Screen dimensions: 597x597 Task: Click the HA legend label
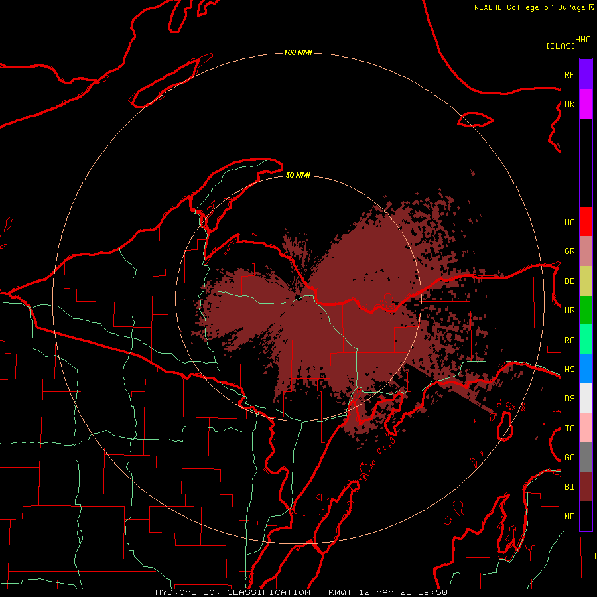click(x=569, y=222)
